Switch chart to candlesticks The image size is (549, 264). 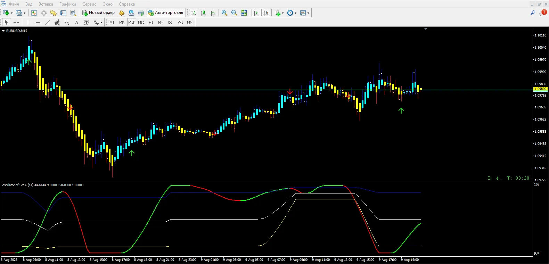click(x=203, y=13)
